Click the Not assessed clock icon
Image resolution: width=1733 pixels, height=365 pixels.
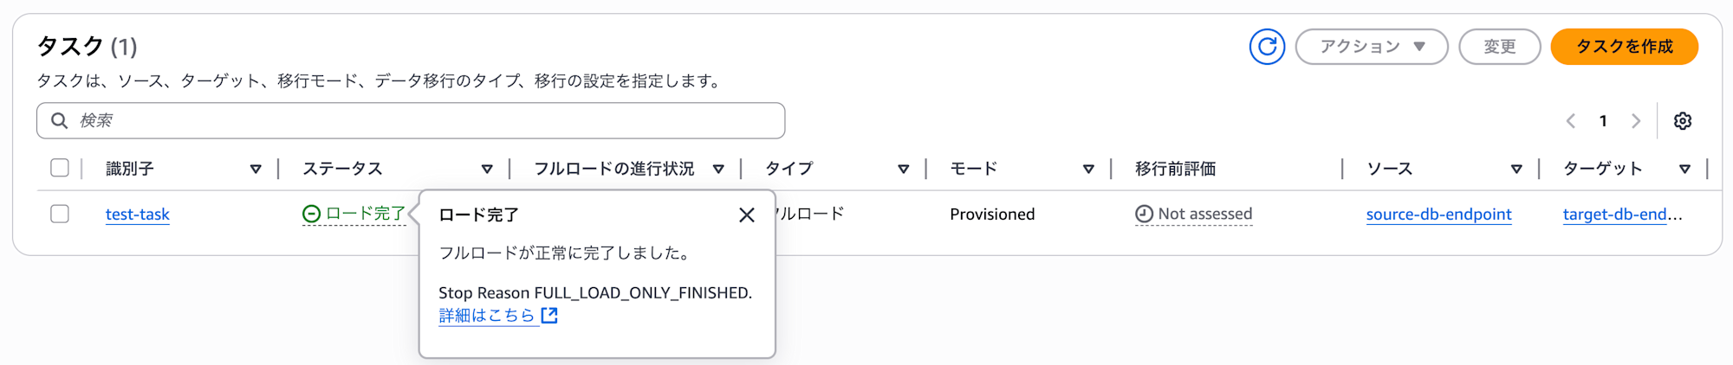tap(1144, 214)
